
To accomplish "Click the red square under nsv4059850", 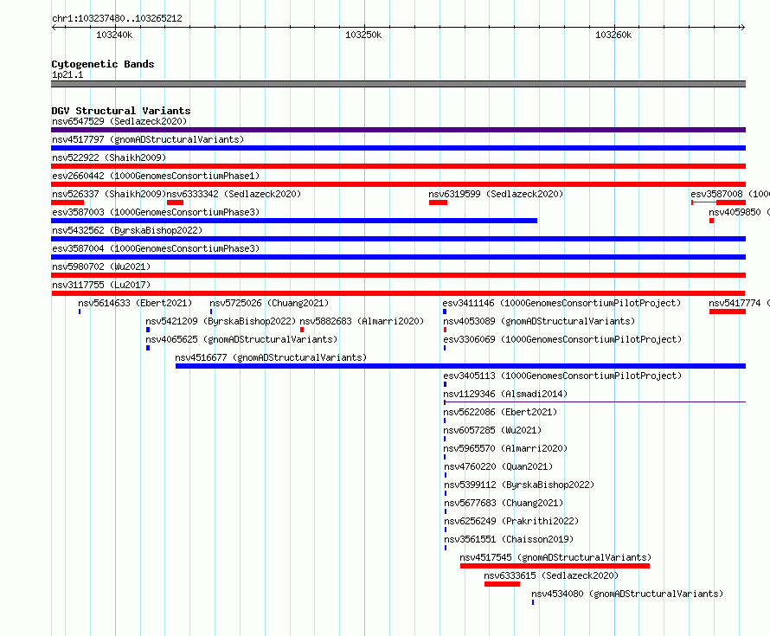I will click(x=711, y=221).
